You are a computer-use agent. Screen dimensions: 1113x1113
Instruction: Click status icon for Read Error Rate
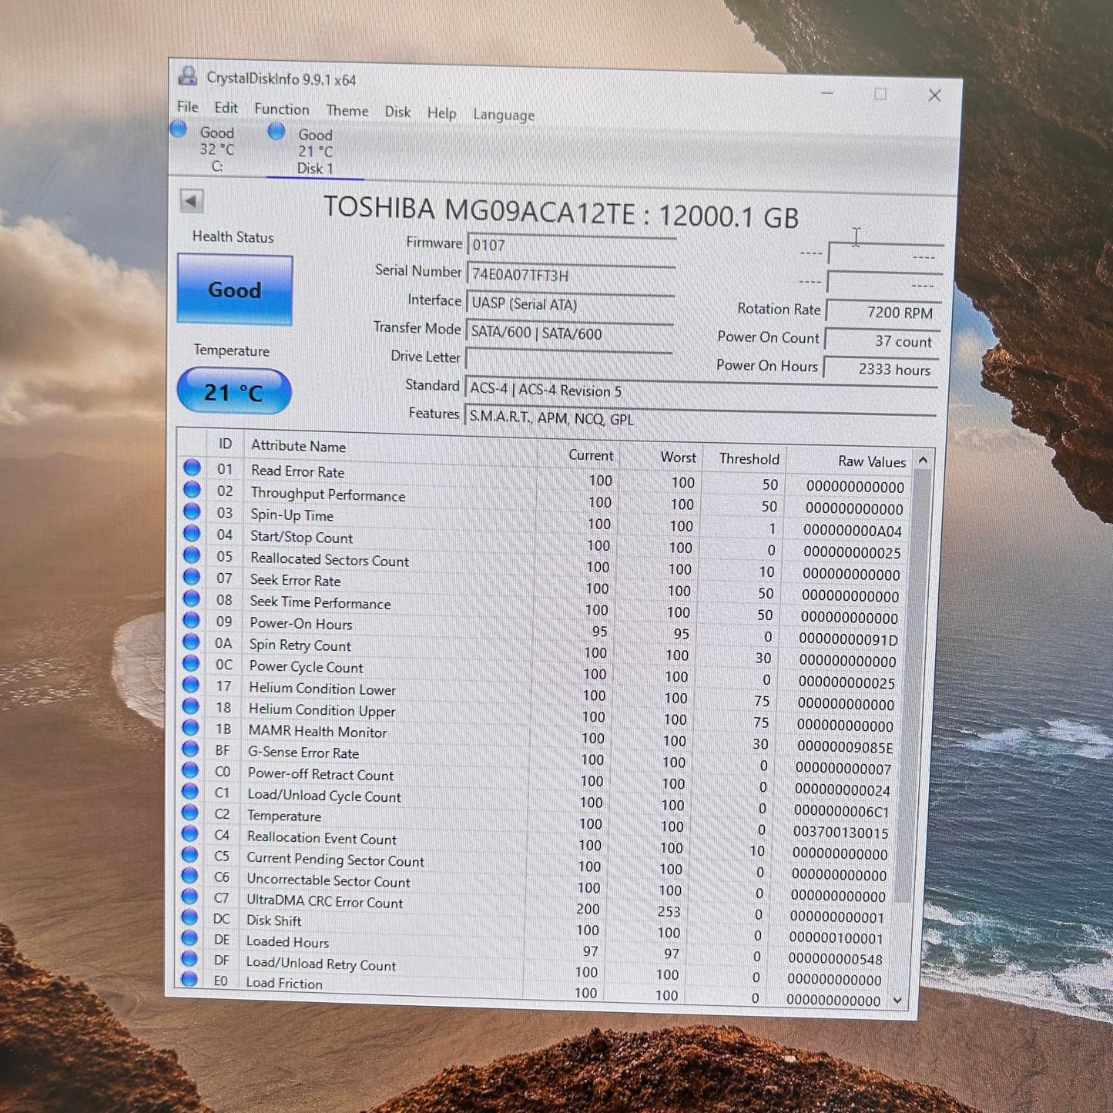192,468
